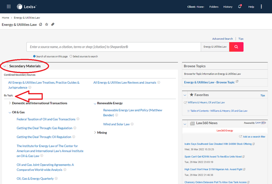Screen dimensions: 272x184
Task: Open Oil, Gas & Energy Quarterly source
Action: (x=35, y=178)
